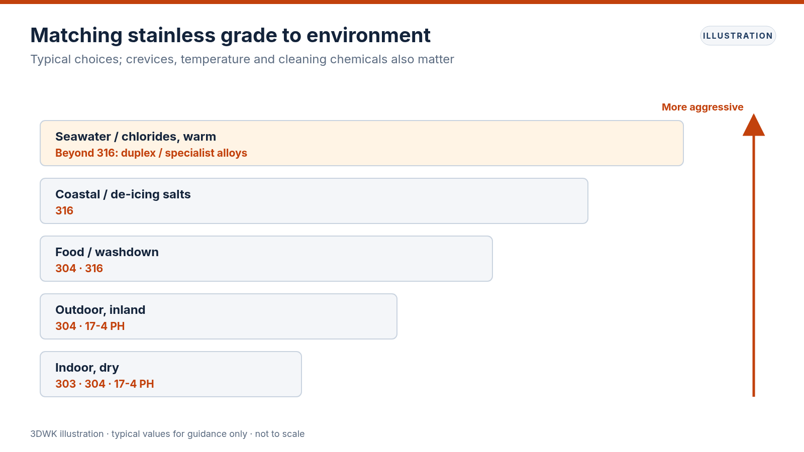Screen dimensions: 804x452
Task: Click 303 · 304 · 17-4 PH grades
Action: (x=105, y=384)
